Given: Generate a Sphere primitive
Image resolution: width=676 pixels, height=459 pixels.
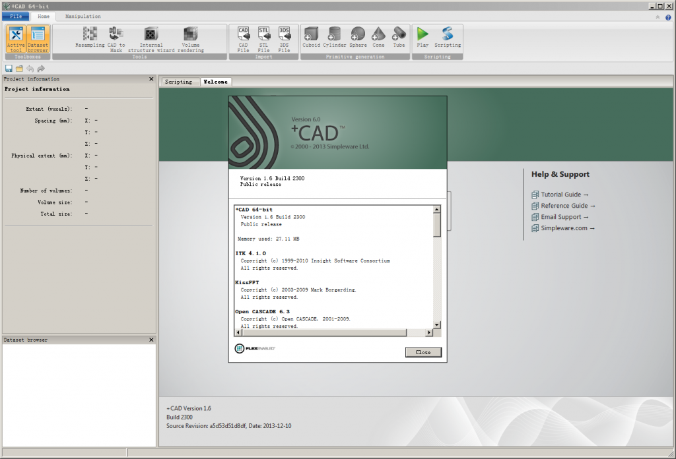Looking at the screenshot, I should coord(358,37).
